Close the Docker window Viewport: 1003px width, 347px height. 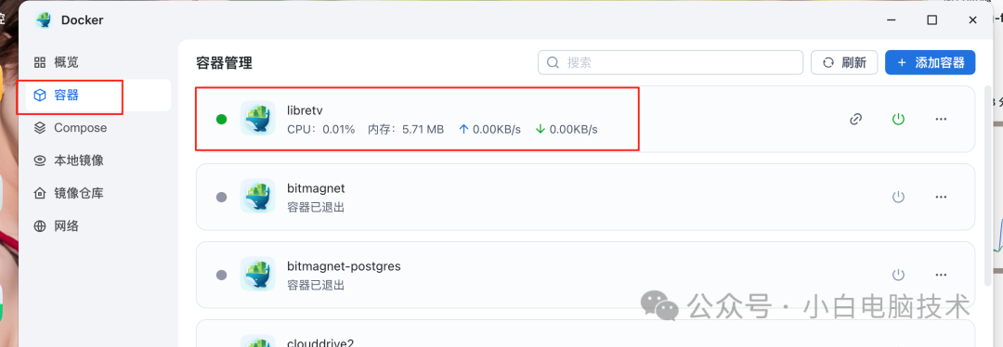click(973, 19)
